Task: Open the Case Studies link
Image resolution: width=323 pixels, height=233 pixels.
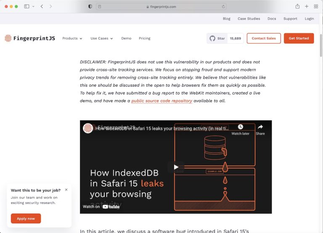Action: tap(249, 19)
